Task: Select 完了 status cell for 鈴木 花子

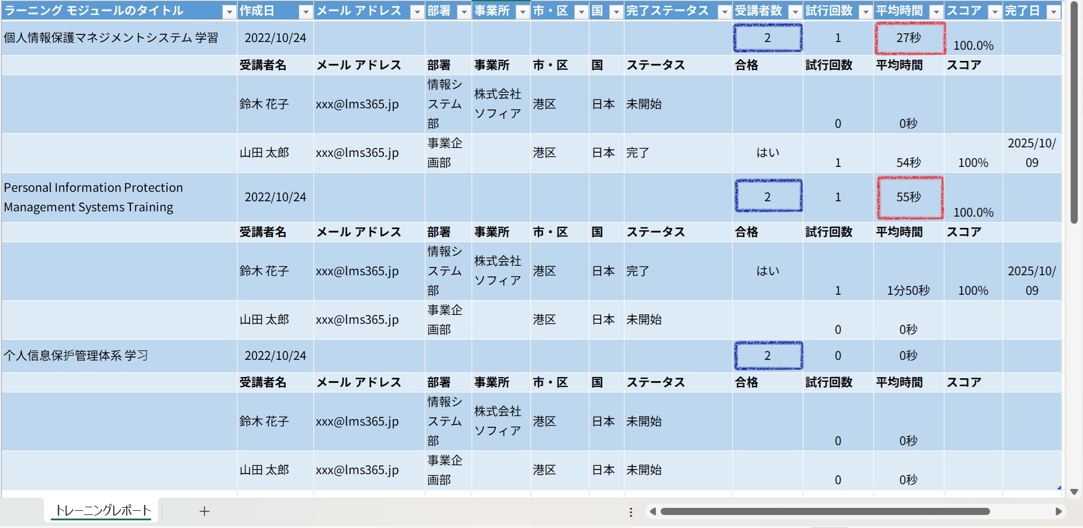Action: click(678, 271)
